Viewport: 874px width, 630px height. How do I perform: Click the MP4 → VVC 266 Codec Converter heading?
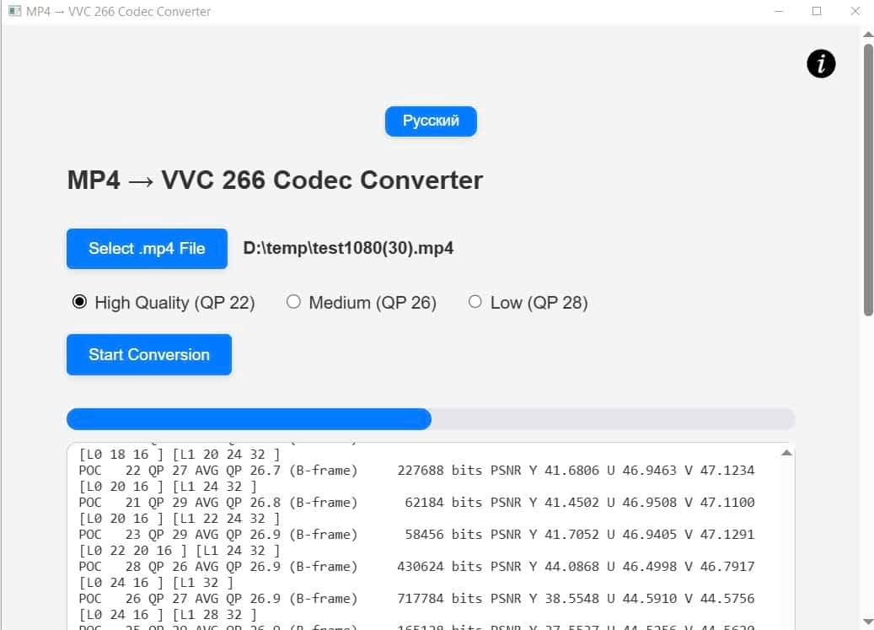coord(275,180)
